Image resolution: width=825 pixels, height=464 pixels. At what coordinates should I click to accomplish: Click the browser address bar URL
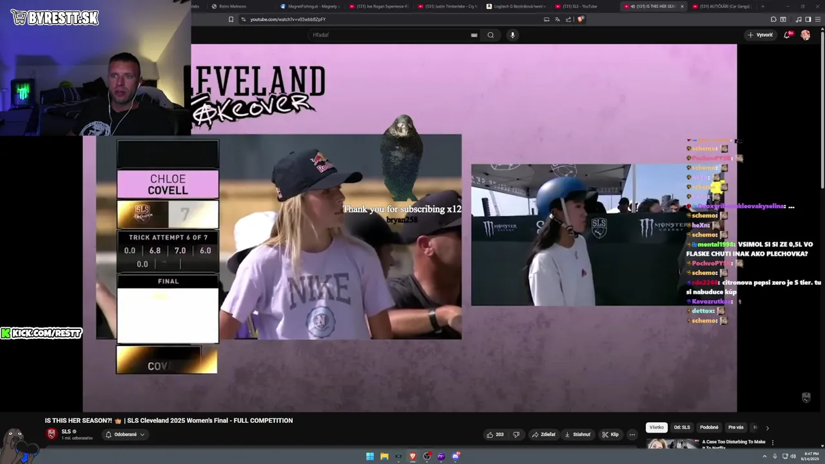click(x=287, y=19)
